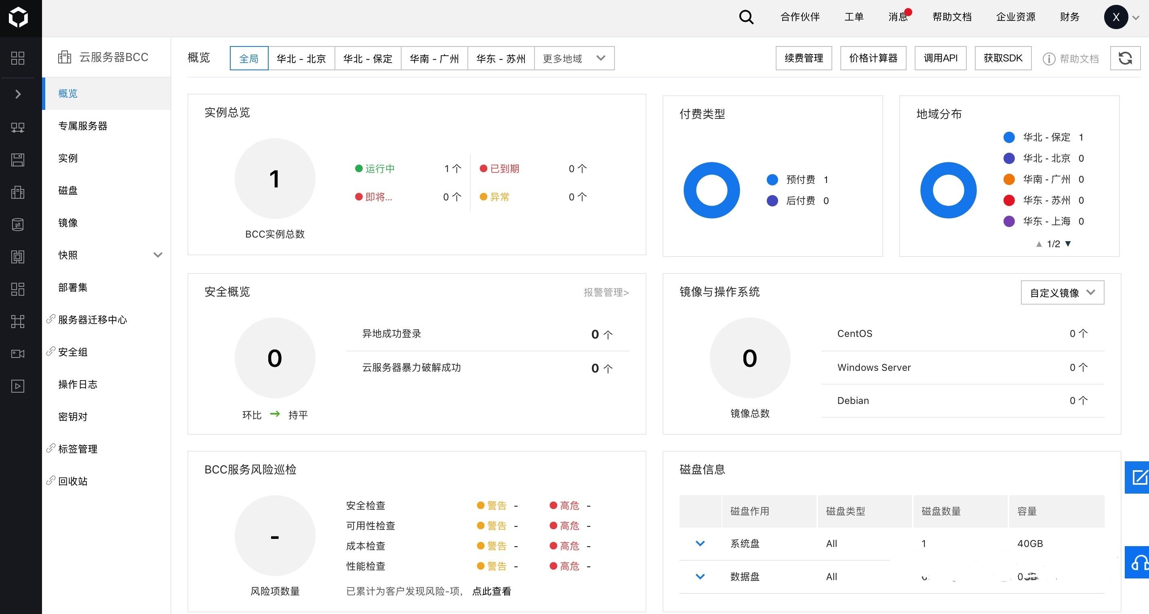Expand the left icon rail arrow

tap(18, 94)
